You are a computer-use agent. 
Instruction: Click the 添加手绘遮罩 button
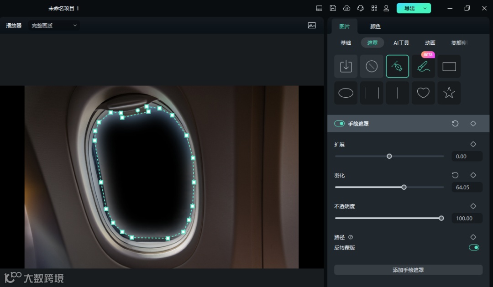(408, 270)
